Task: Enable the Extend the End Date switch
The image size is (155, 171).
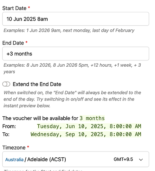Action: (x=6, y=84)
